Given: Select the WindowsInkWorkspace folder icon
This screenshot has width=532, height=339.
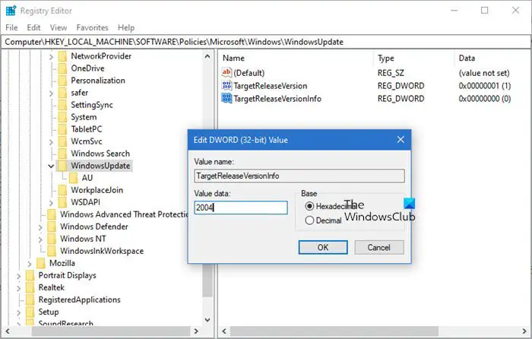Looking at the screenshot, I should (52, 252).
